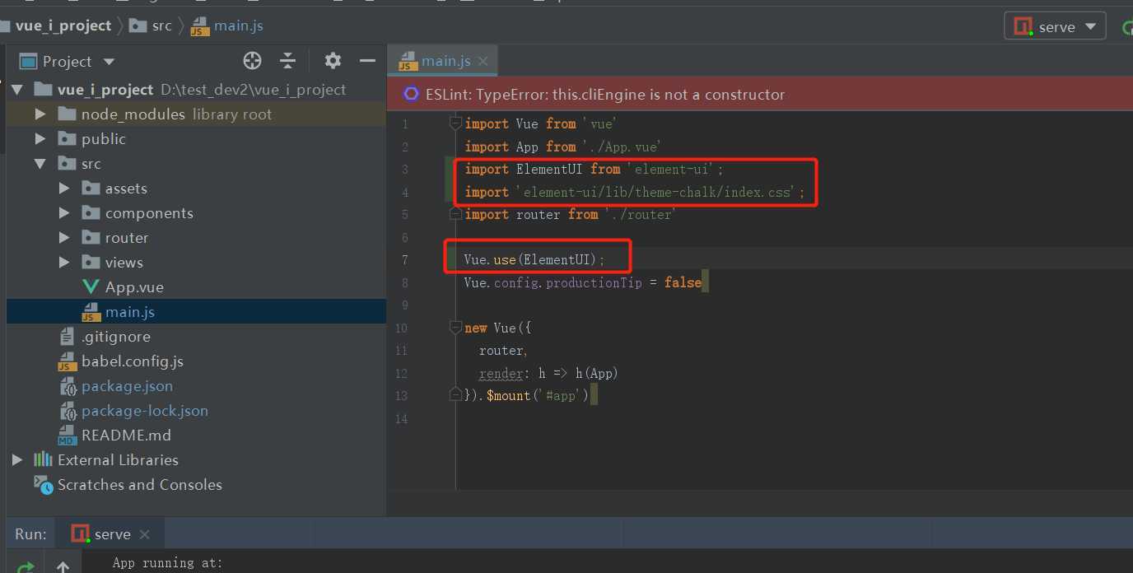Click the ESLint TypeError notification banner
The image size is (1133, 573).
click(760, 95)
